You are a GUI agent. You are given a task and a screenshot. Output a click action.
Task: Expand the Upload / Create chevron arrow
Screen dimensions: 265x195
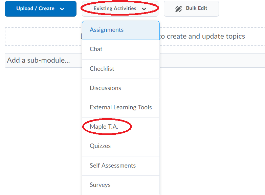62,9
